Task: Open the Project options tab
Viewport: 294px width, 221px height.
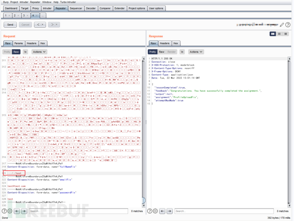Action: tap(137, 8)
